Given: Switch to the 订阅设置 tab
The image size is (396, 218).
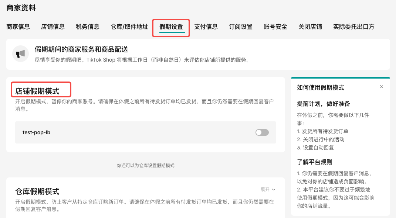Looking at the screenshot, I should 241,27.
